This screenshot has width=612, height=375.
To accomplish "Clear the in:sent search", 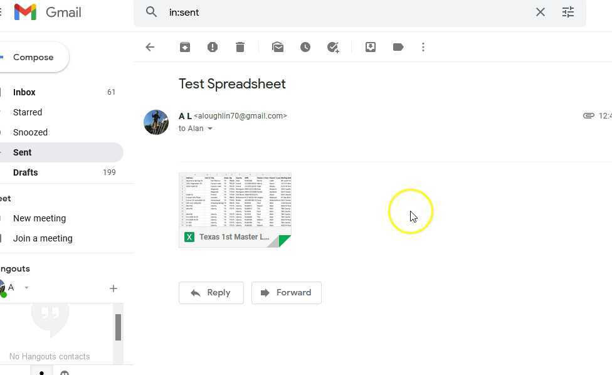I will pos(541,12).
